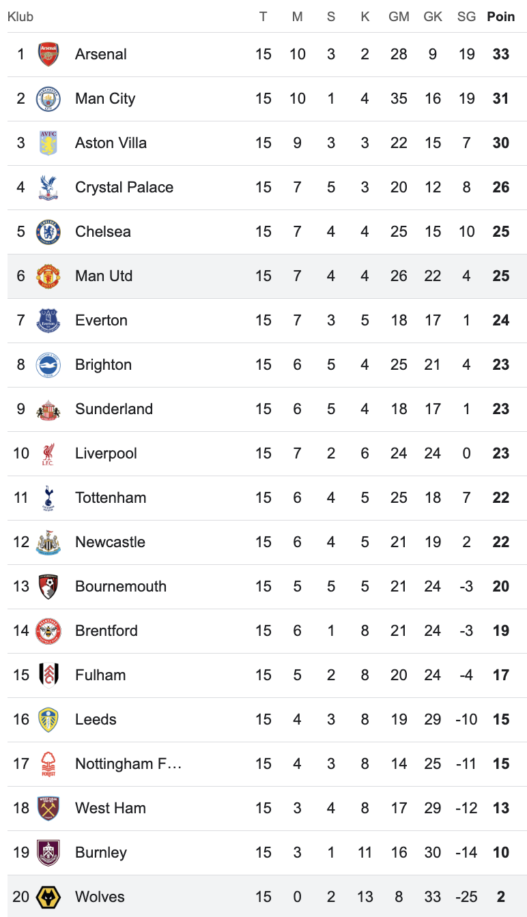Image resolution: width=527 pixels, height=917 pixels.
Task: Click the Klub column header
Action: coord(20,16)
